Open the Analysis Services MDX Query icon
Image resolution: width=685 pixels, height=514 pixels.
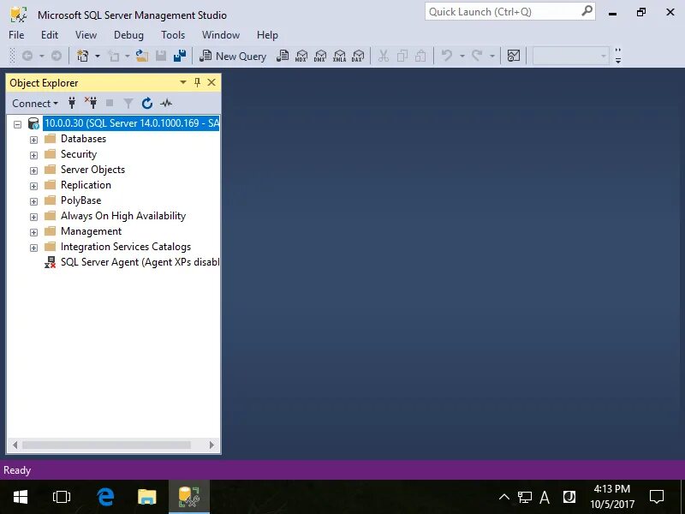[301, 56]
